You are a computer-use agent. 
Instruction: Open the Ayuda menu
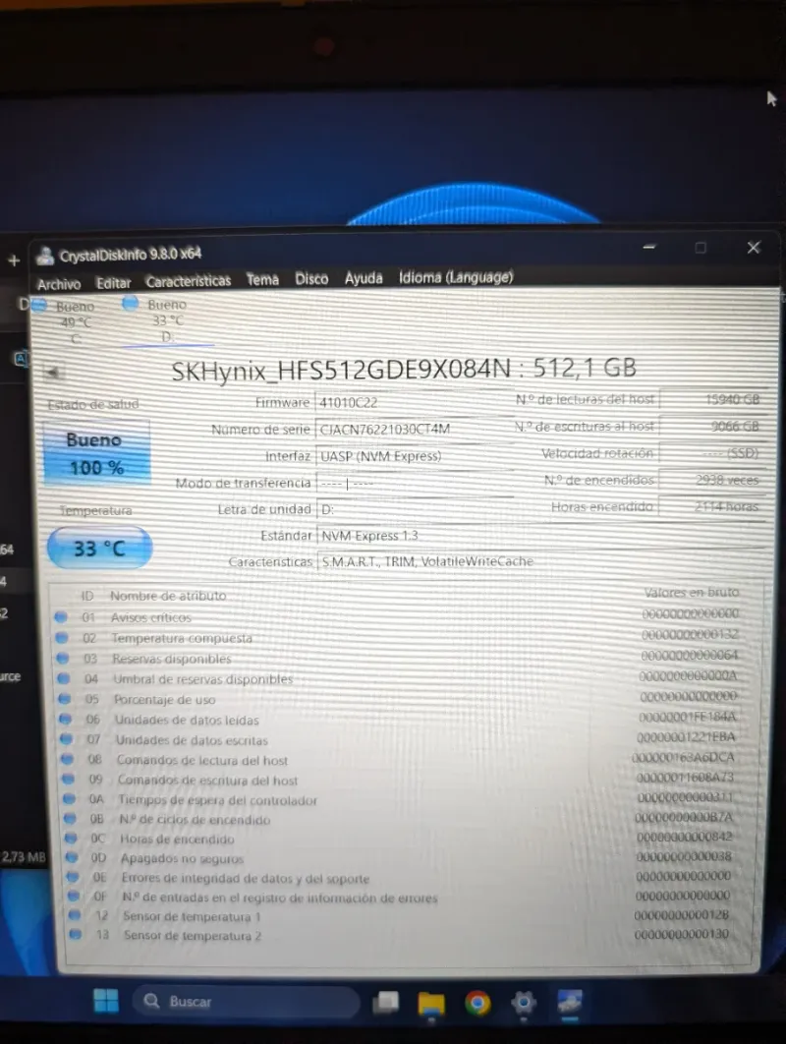[364, 277]
